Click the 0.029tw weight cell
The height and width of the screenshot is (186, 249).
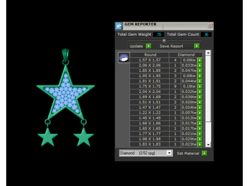(x=189, y=139)
